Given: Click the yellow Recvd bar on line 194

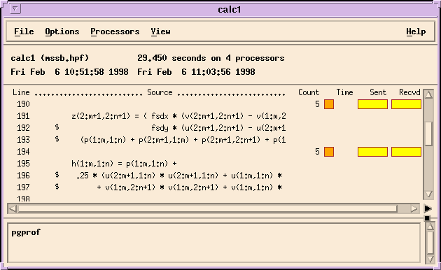Looking at the screenshot, I should point(406,152).
